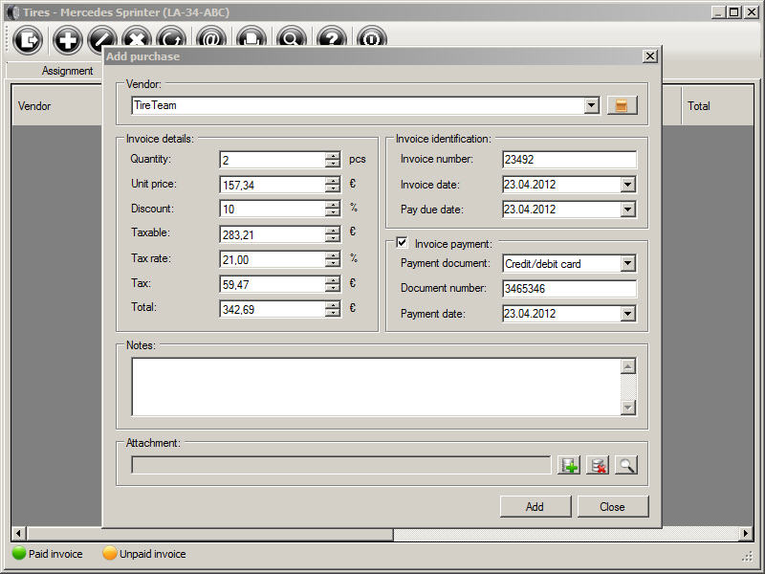Click the exit icon in the main toolbar

click(x=29, y=40)
